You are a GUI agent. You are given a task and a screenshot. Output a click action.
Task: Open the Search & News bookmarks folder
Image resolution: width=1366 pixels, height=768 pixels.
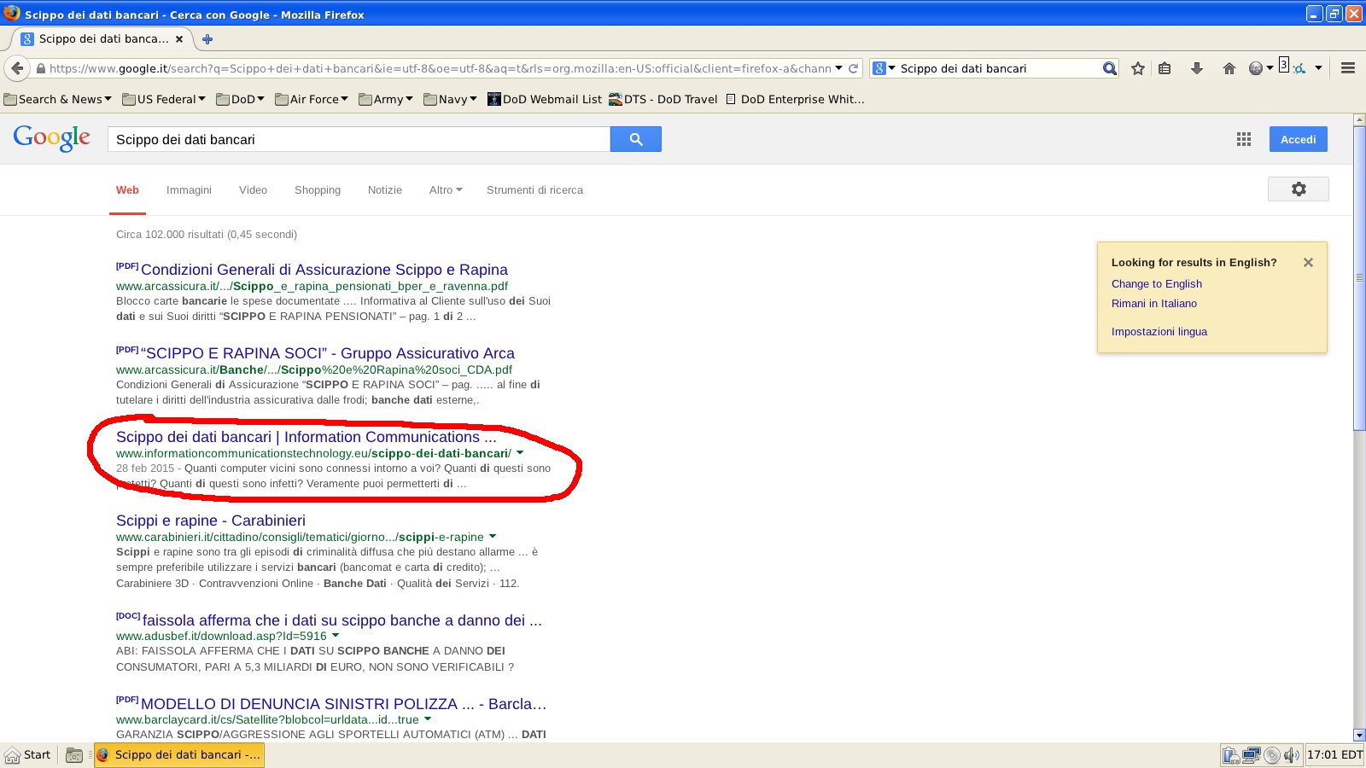coord(58,99)
